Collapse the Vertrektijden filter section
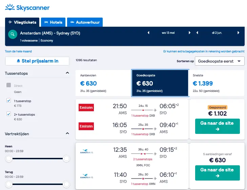Screen dimensions: 247x190 pos(67,134)
